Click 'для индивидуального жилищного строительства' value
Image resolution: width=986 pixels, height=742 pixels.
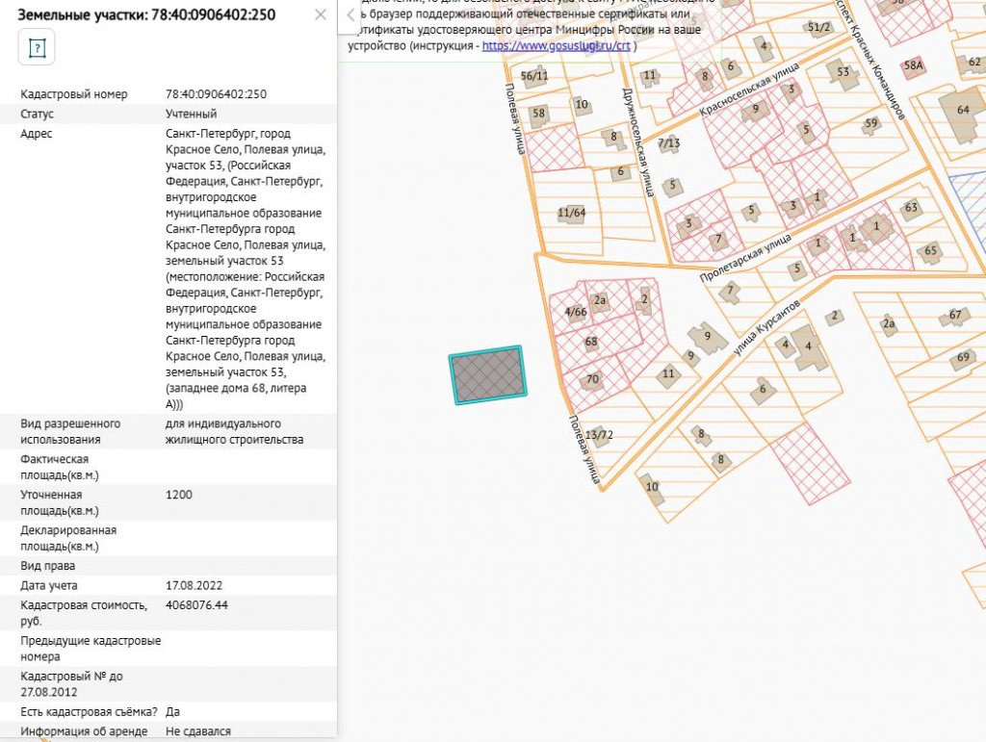click(x=234, y=431)
